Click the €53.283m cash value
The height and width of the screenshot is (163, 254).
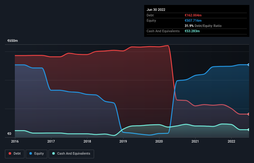tap(192, 31)
